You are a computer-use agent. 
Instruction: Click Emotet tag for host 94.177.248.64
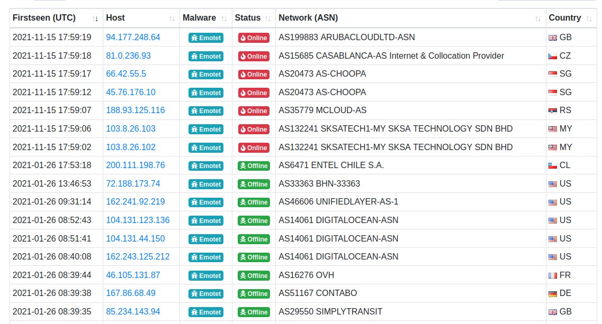pyautogui.click(x=205, y=38)
